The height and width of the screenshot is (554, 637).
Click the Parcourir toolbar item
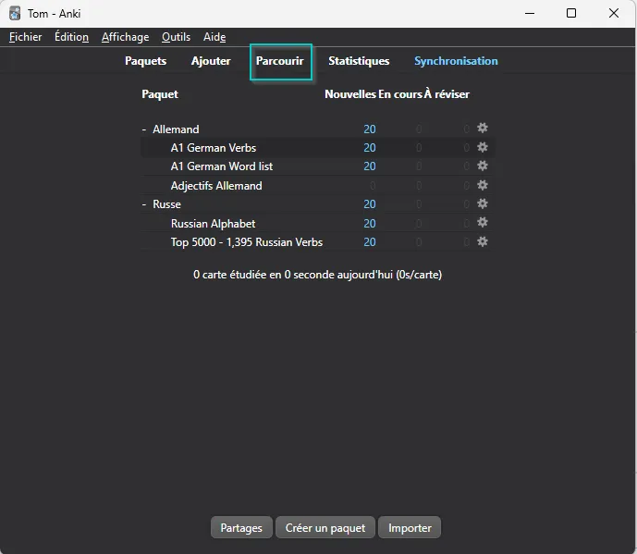(280, 61)
